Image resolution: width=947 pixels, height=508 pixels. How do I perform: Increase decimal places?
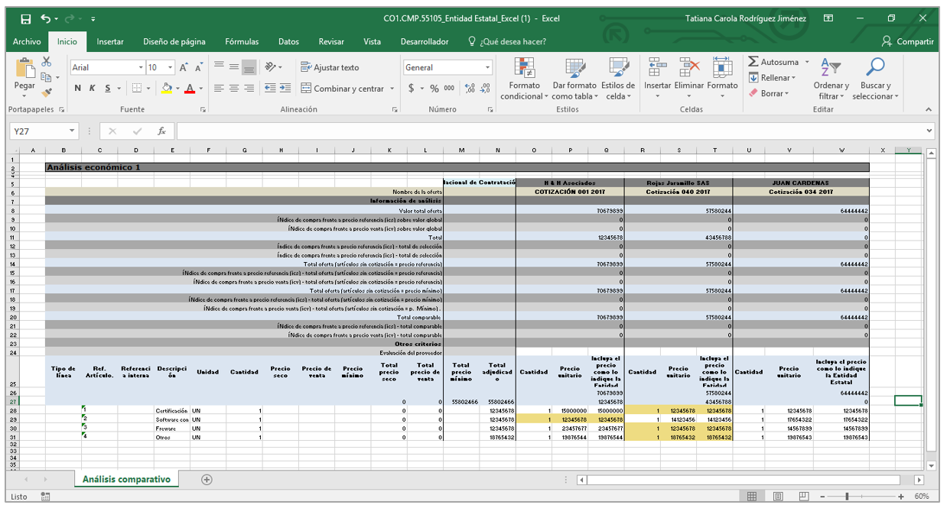[470, 89]
